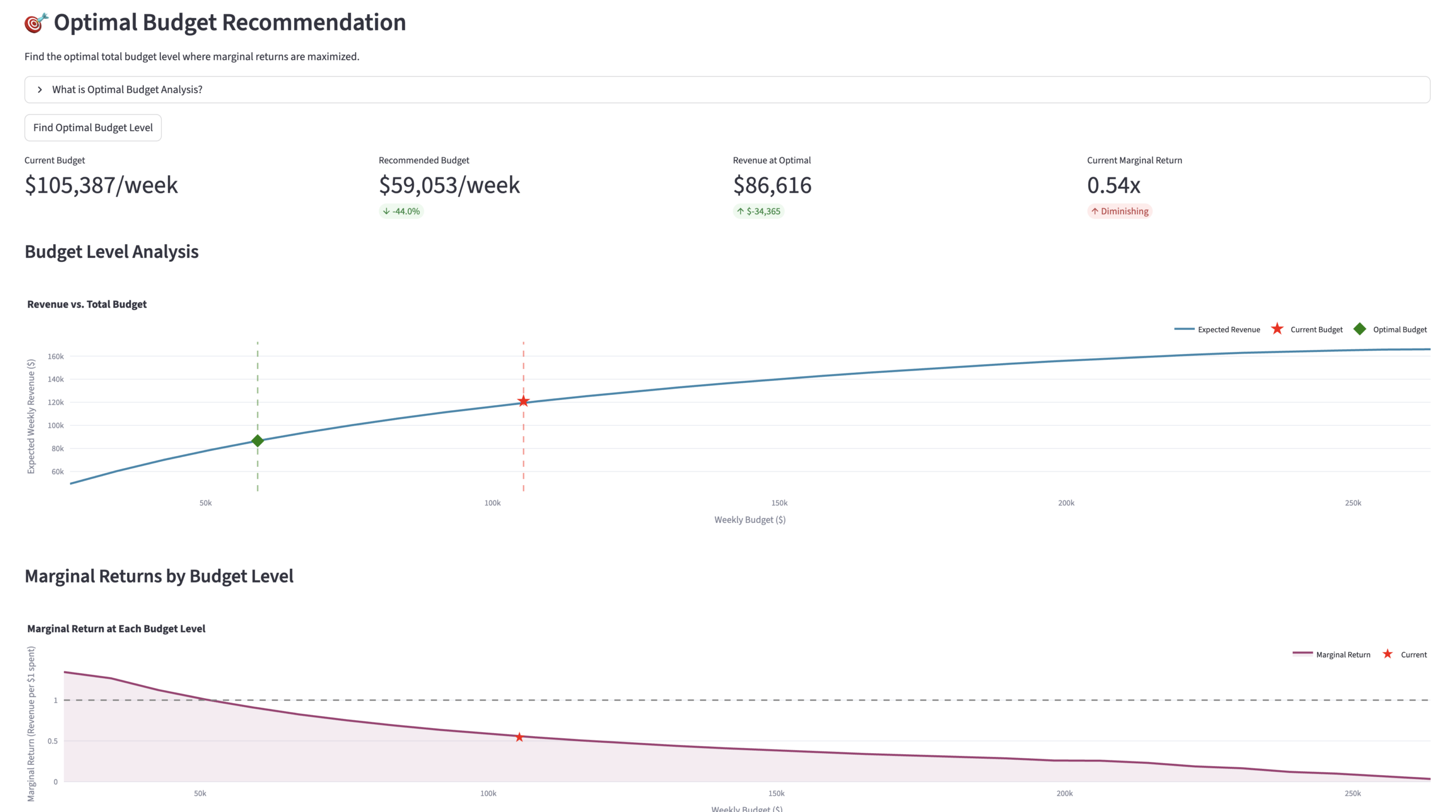Click the Current star legend icon on marginal chart

(1388, 654)
